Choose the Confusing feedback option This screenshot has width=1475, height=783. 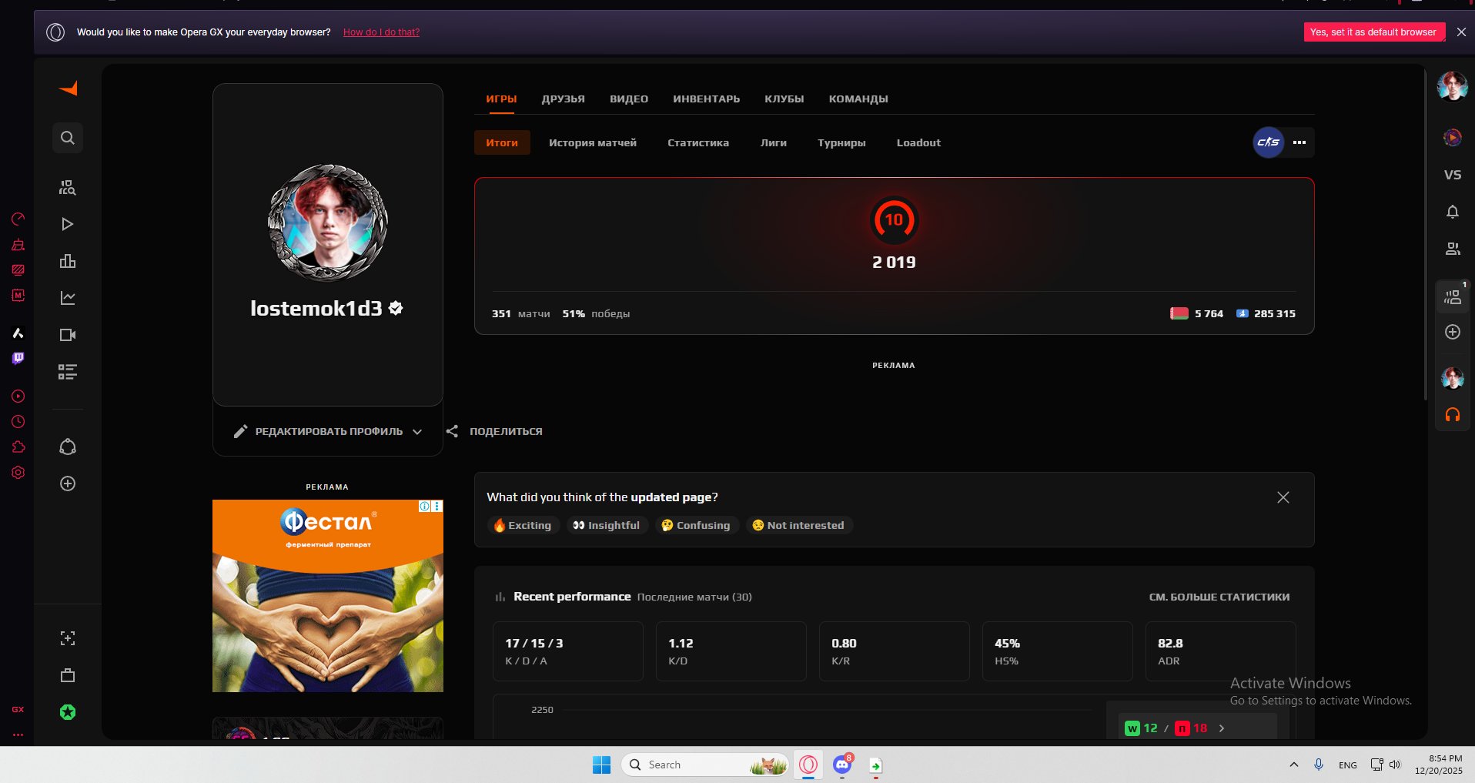[696, 525]
